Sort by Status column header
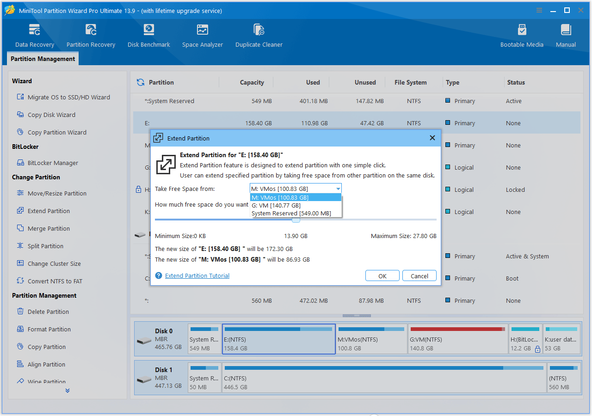This screenshot has height=416, width=592. pos(516,82)
